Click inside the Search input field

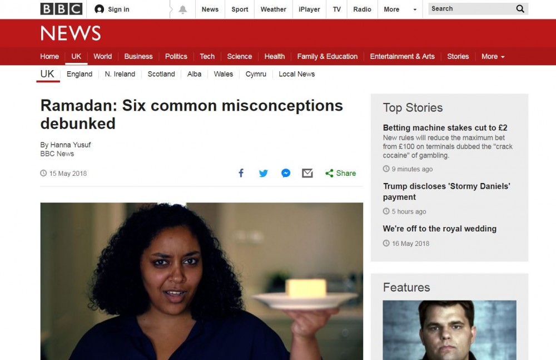click(471, 9)
